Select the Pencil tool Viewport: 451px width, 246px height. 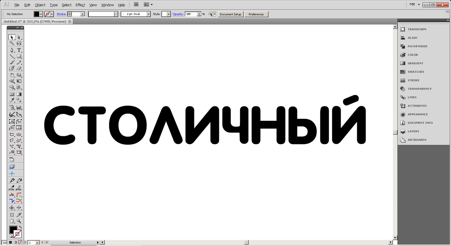pos(19,62)
